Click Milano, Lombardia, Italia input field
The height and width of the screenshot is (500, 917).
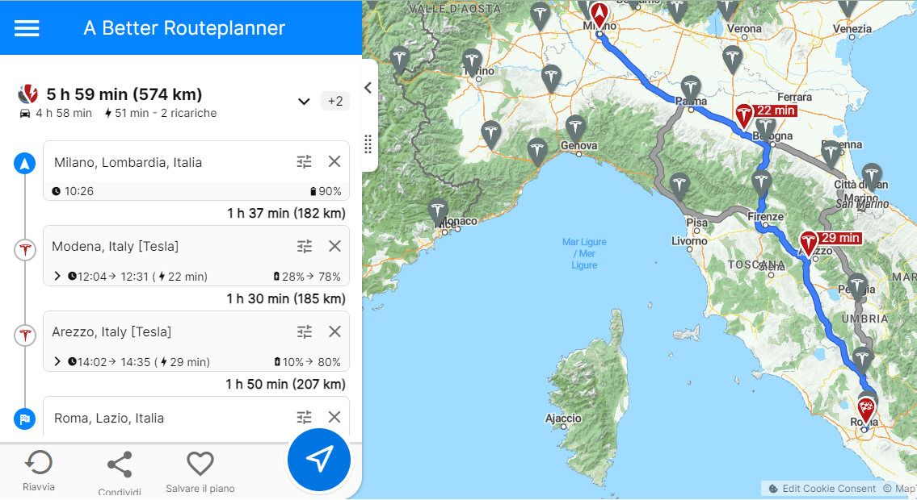pyautogui.click(x=170, y=162)
